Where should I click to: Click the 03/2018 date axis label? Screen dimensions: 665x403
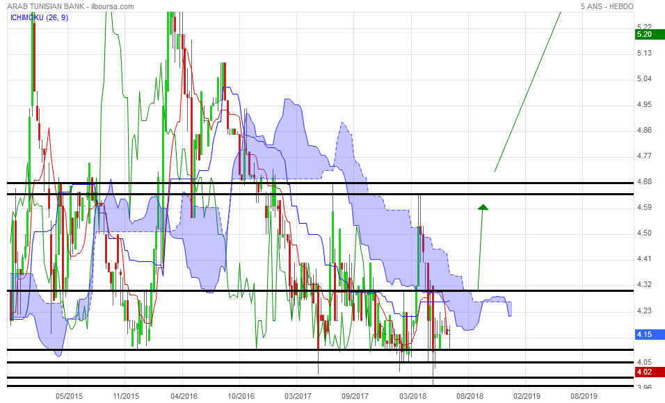click(x=412, y=396)
